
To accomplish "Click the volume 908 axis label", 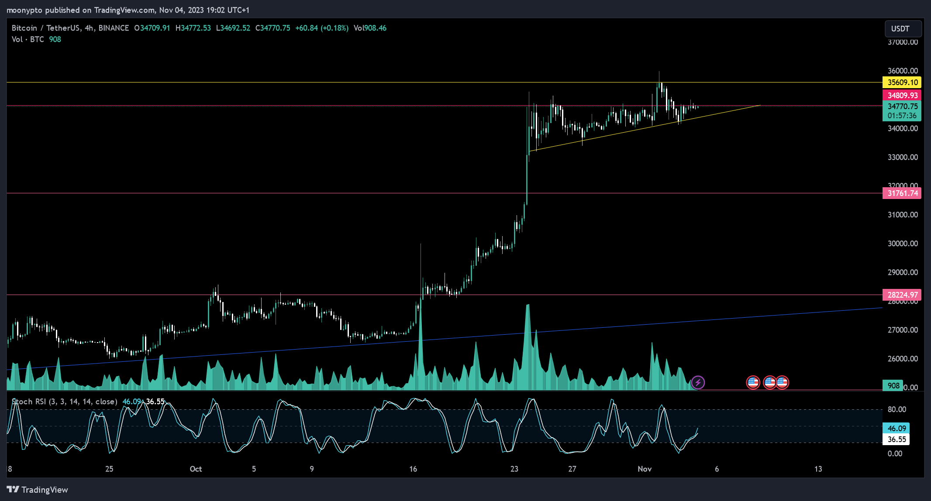I will coord(893,386).
